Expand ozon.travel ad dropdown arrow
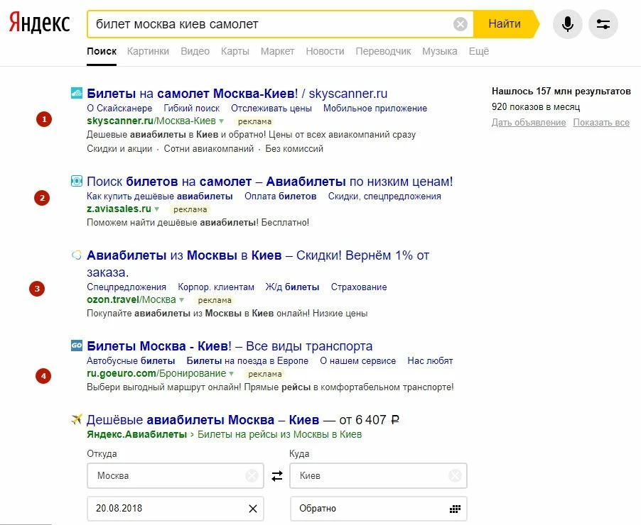The width and height of the screenshot is (641, 525). [x=181, y=299]
